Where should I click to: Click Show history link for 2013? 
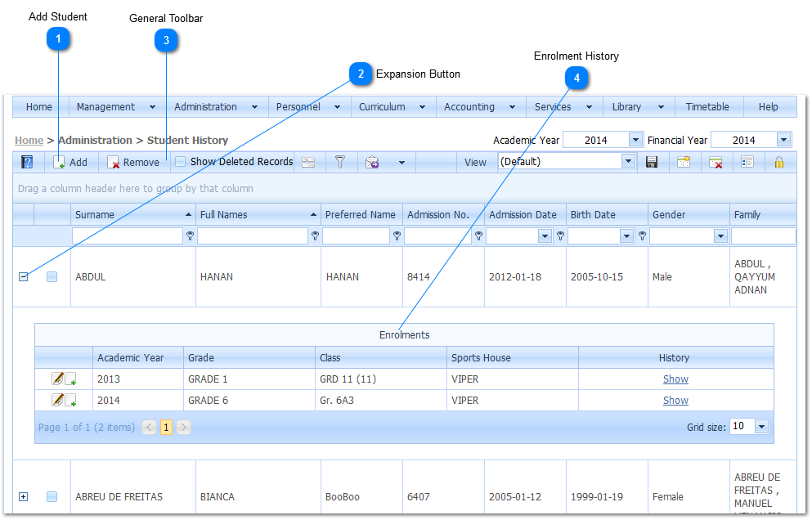[675, 379]
